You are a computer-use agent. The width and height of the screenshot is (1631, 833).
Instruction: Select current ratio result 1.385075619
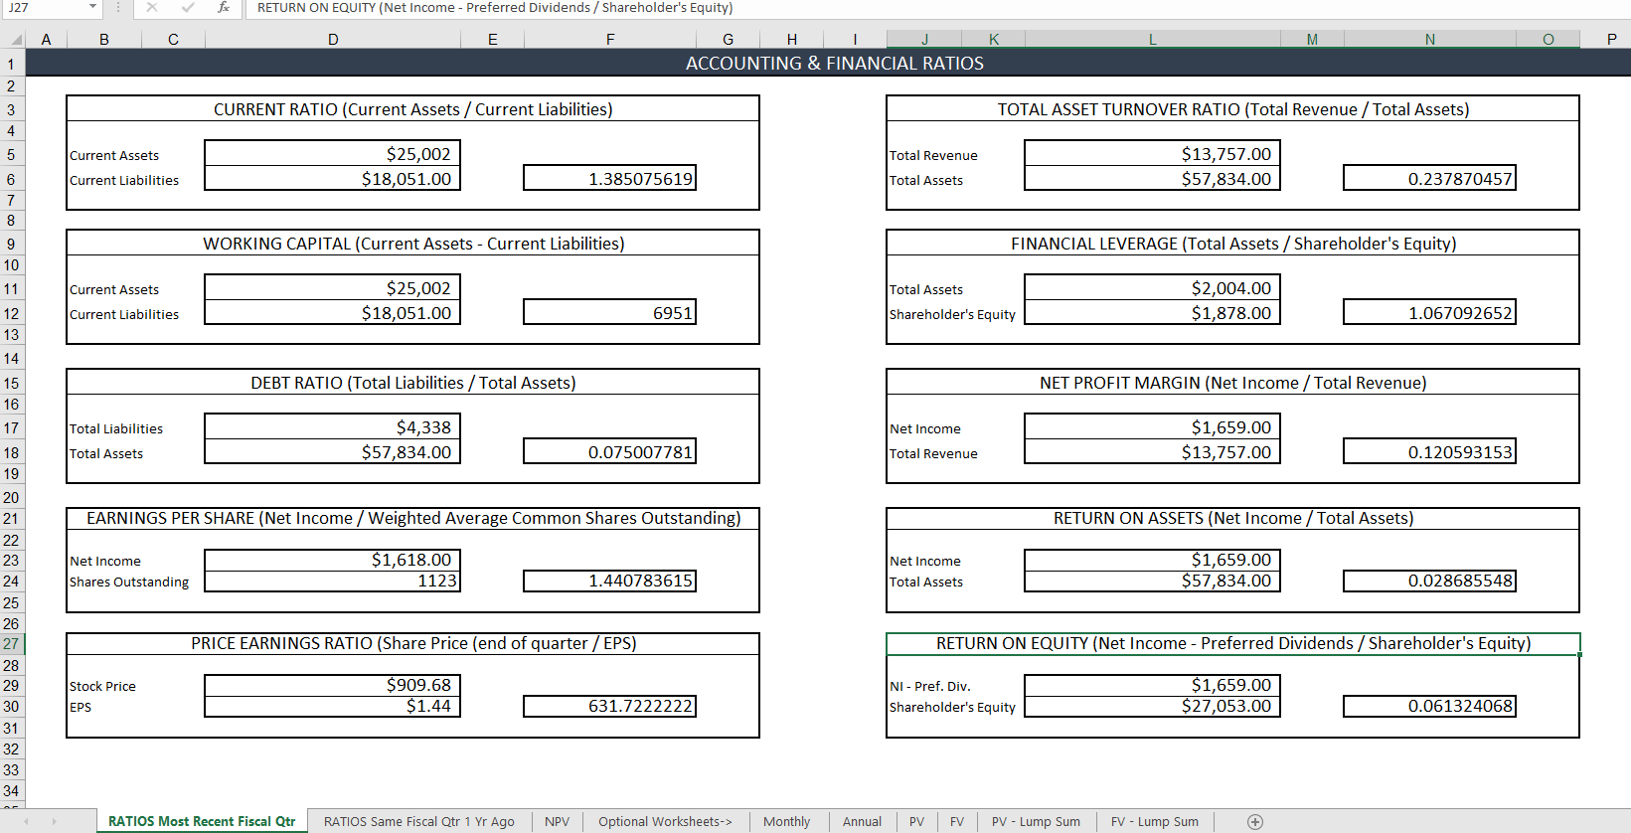[x=610, y=179]
